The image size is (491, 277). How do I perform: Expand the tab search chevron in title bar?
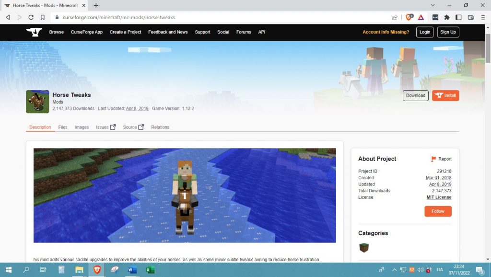[x=433, y=5]
